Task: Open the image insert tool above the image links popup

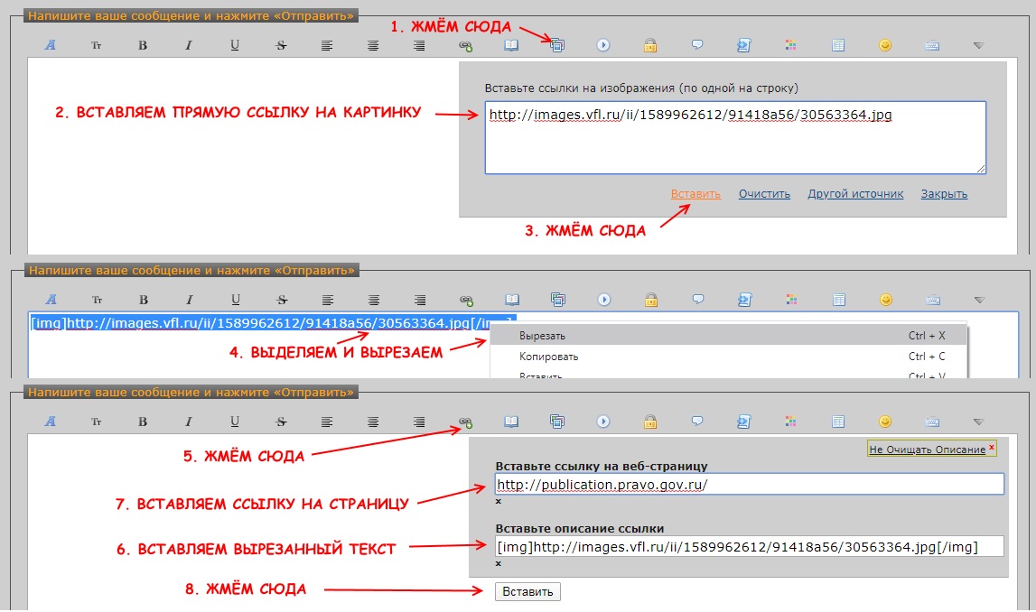Action: (x=557, y=45)
